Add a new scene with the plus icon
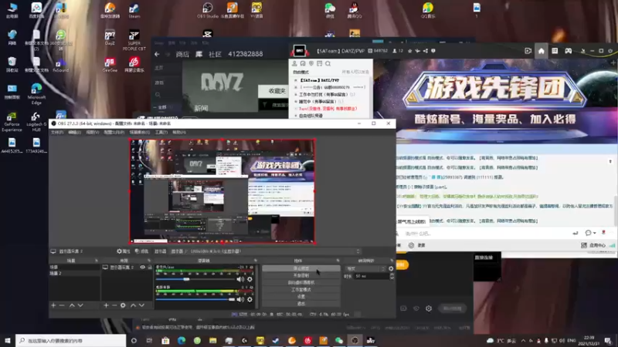The image size is (618, 347). (53, 305)
